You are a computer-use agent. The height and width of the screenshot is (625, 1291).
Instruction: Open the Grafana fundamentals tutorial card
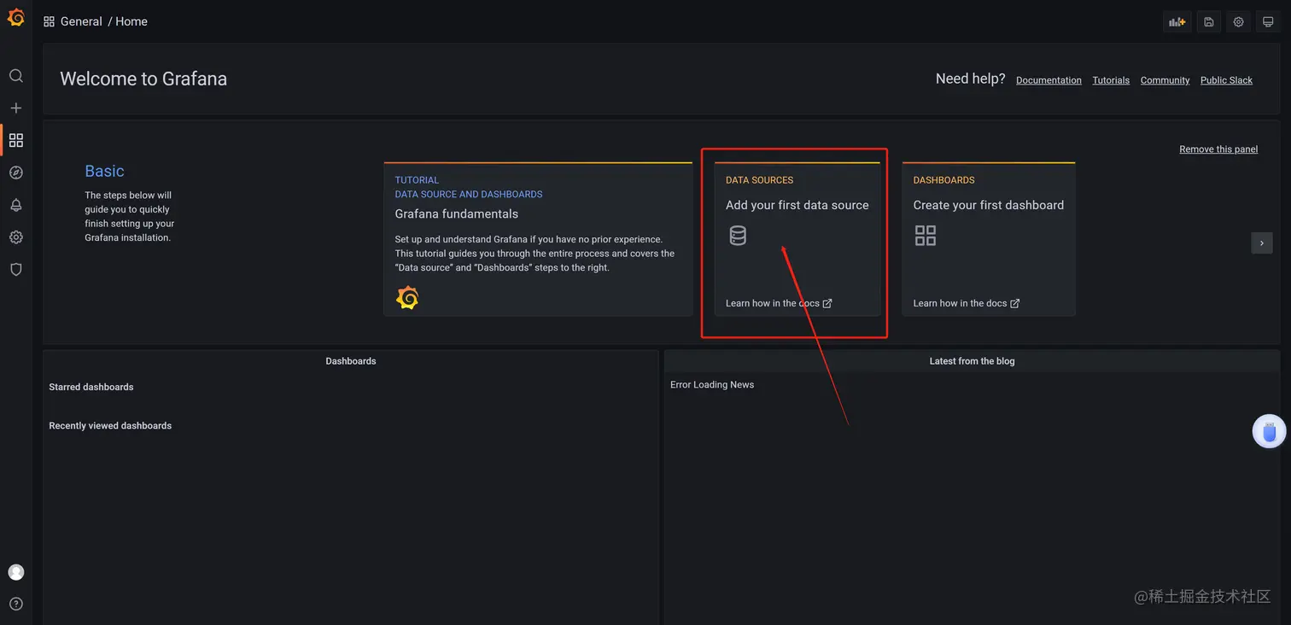pos(538,239)
